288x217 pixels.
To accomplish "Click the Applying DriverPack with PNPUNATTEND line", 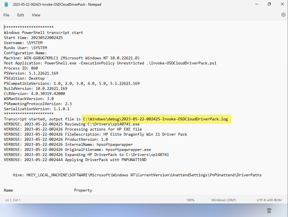I will click(106, 160).
